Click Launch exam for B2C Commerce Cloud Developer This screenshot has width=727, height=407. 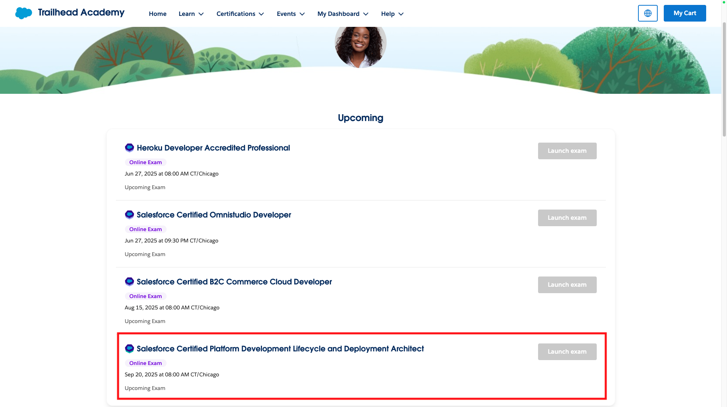pyautogui.click(x=567, y=285)
